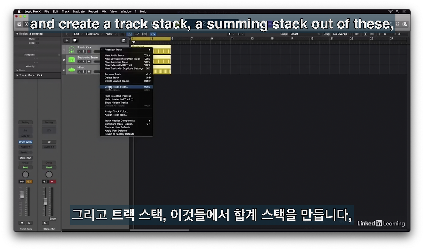Click the Punch Kick drum track icon
This screenshot has width=424, height=250.
click(x=71, y=50)
